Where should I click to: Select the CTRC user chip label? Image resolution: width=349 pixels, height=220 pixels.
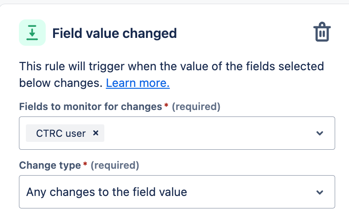coord(60,133)
